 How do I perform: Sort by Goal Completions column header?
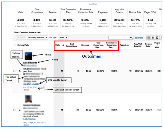(71, 45)
